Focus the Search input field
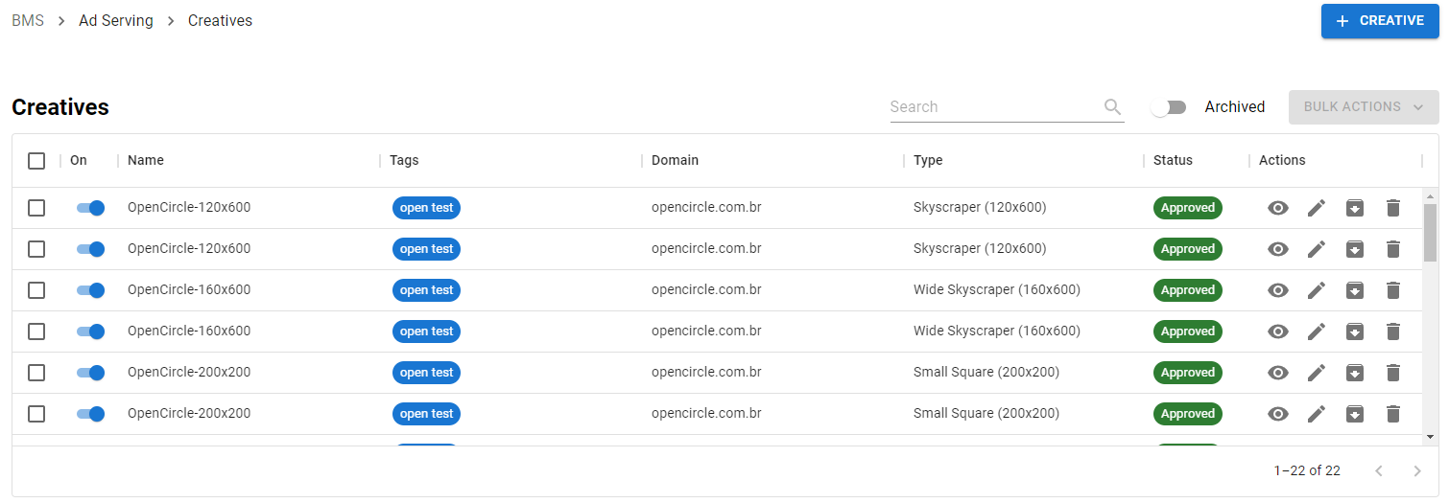 pyautogui.click(x=993, y=107)
